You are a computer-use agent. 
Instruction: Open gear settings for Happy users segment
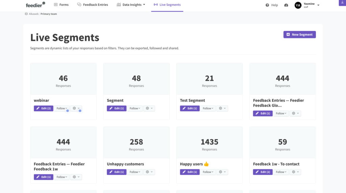pyautogui.click(x=222, y=172)
